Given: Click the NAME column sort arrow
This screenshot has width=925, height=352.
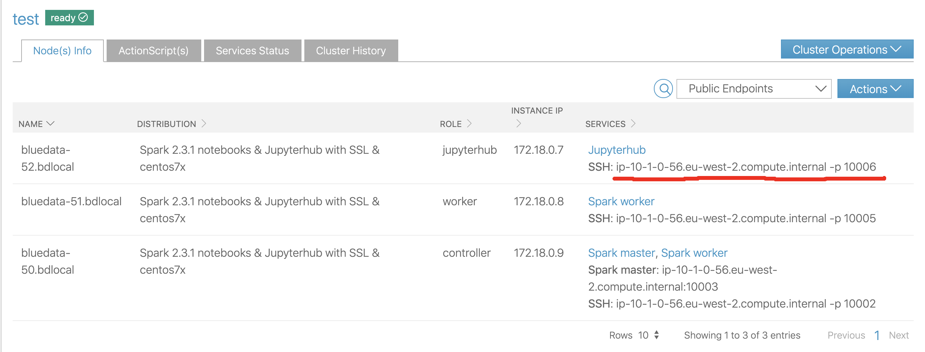Looking at the screenshot, I should [50, 123].
